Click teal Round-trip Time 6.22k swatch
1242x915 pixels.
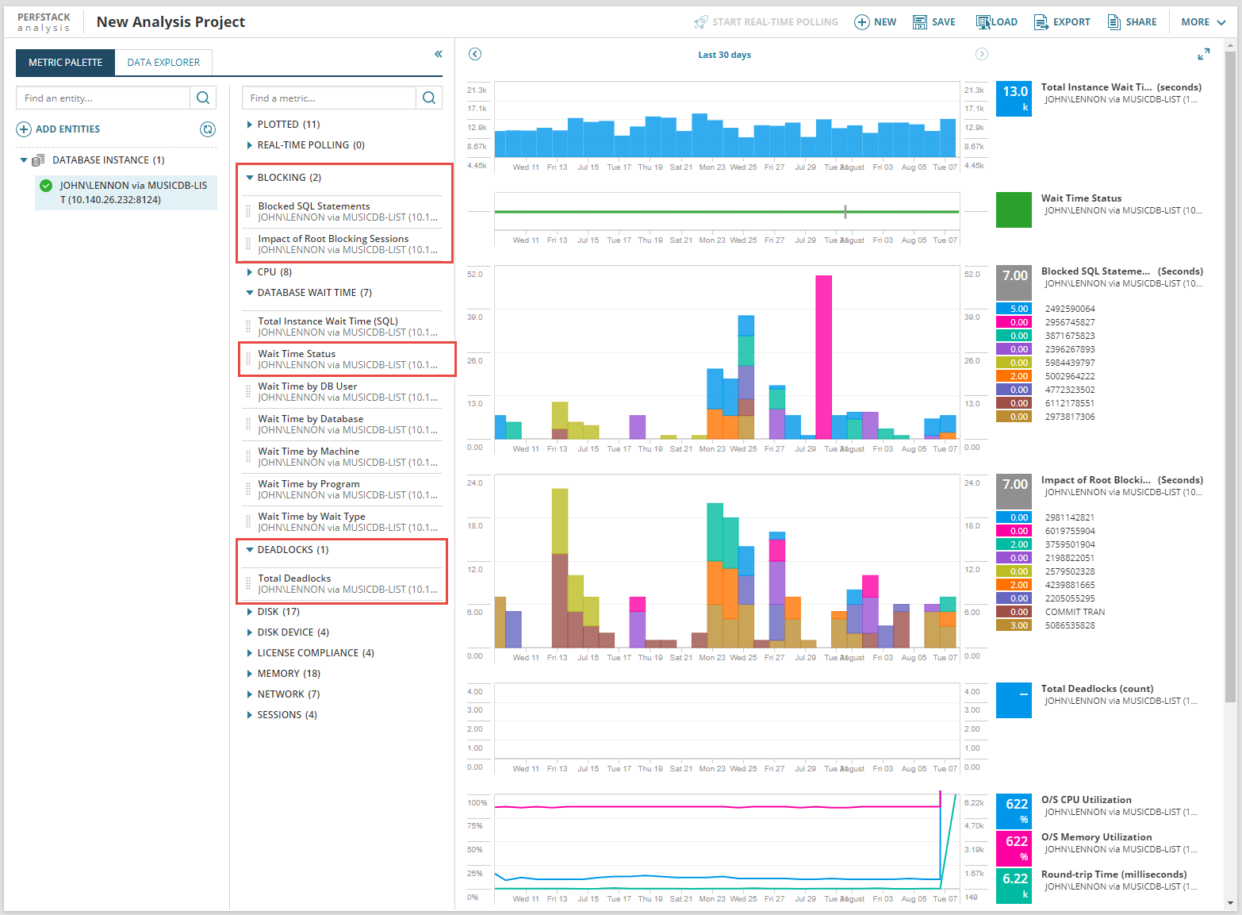pos(1014,885)
